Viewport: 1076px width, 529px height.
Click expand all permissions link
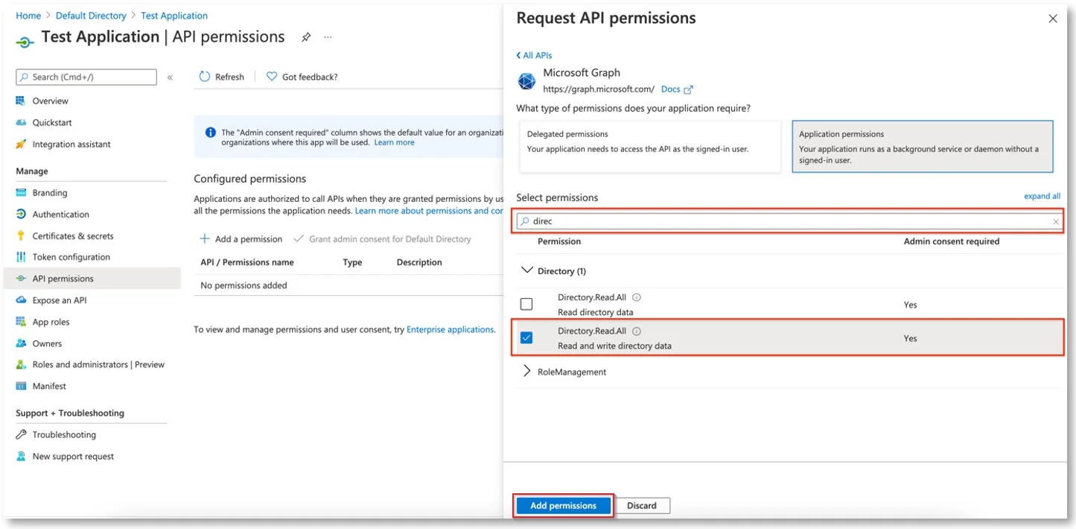[1042, 197]
